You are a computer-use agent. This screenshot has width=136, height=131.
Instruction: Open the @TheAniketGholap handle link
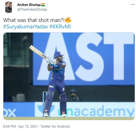click(x=32, y=9)
